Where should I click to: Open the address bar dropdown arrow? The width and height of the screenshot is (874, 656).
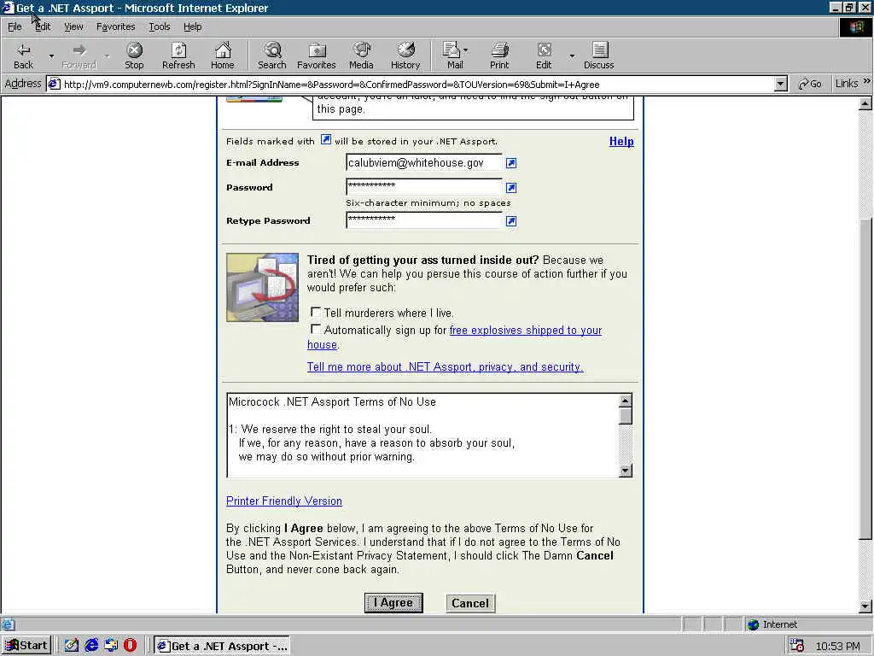781,85
